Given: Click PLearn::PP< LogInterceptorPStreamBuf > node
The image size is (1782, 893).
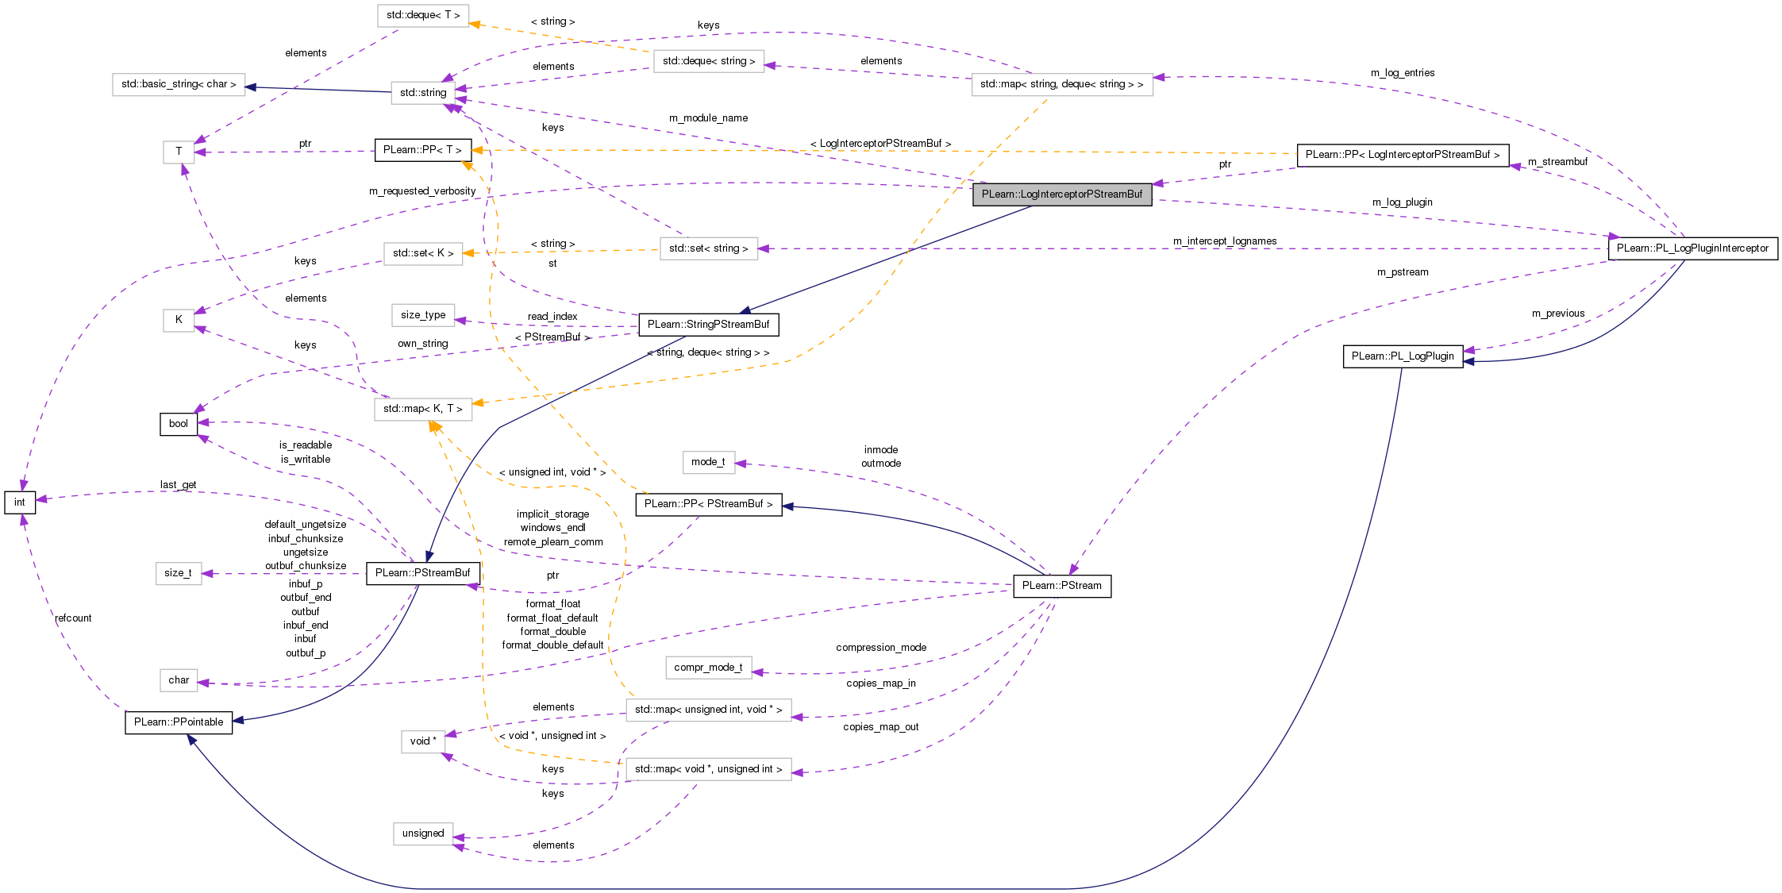Looking at the screenshot, I should click(1403, 155).
